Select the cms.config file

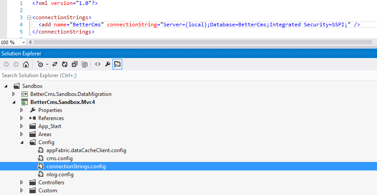(59, 158)
